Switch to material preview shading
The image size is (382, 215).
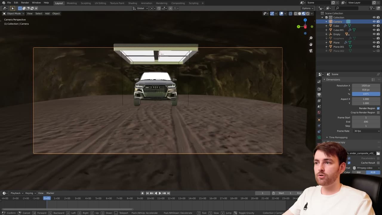click(x=304, y=13)
